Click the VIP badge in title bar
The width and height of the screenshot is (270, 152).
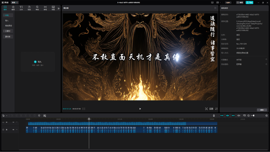click(x=228, y=2)
